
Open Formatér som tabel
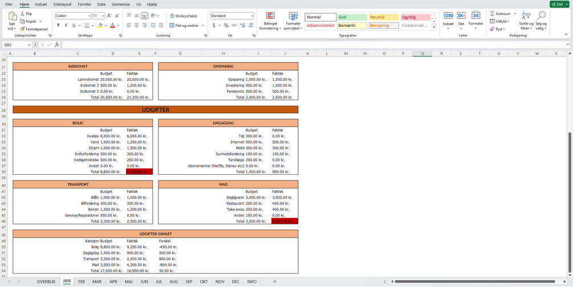(293, 21)
